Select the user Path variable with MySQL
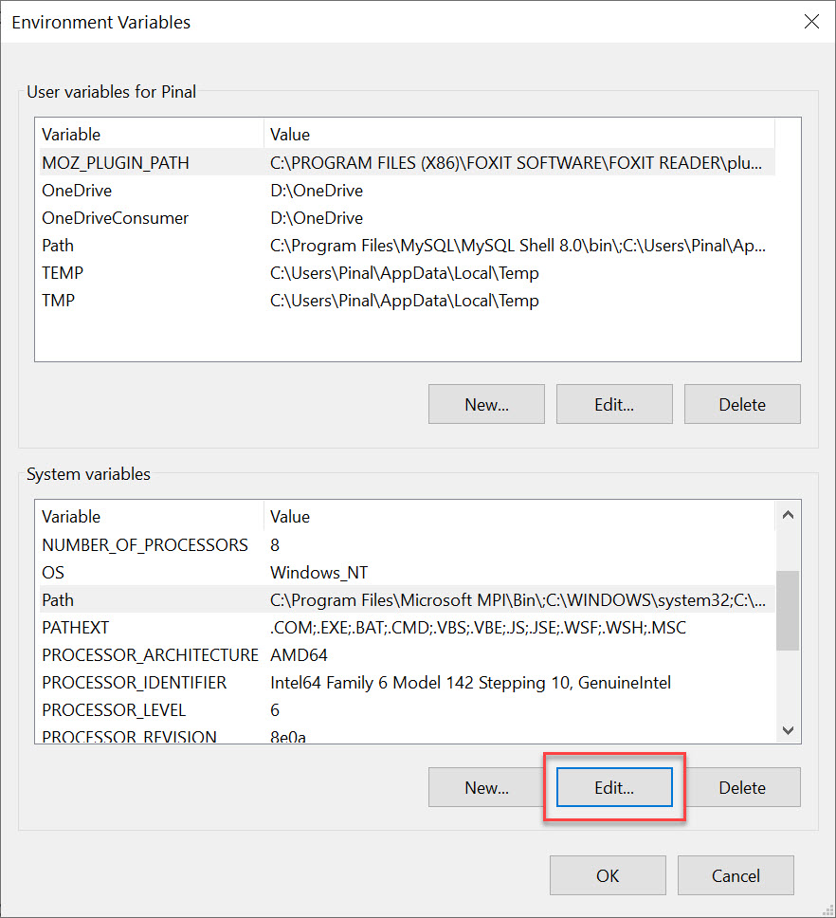836x918 pixels. click(408, 246)
